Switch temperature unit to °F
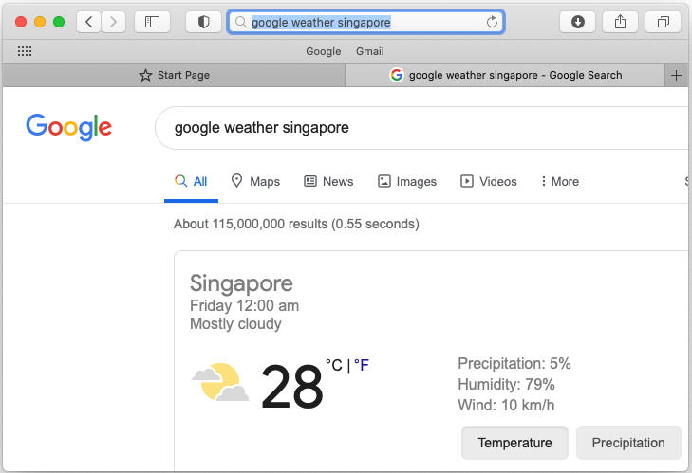The image size is (692, 473). 362,365
